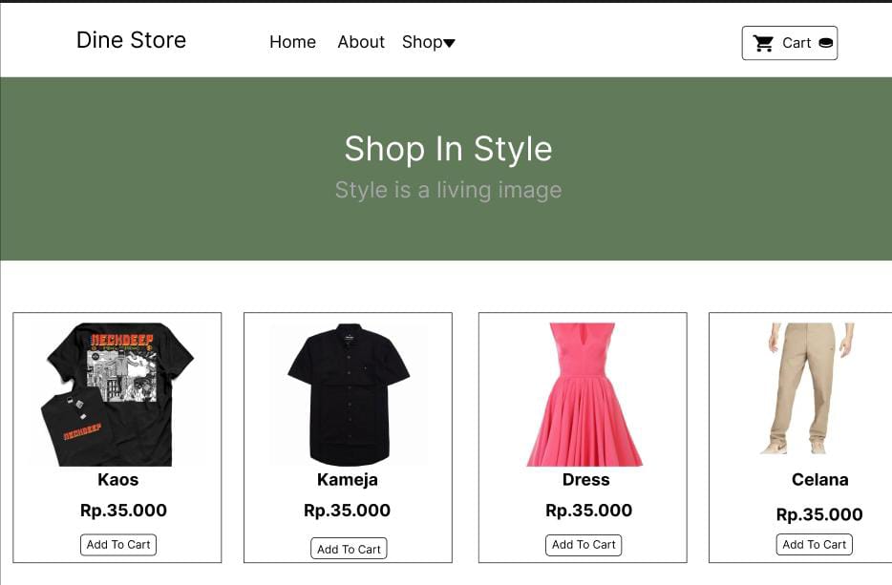Image resolution: width=892 pixels, height=585 pixels.
Task: Open the Kaos t-shirt product image
Action: [117, 394]
